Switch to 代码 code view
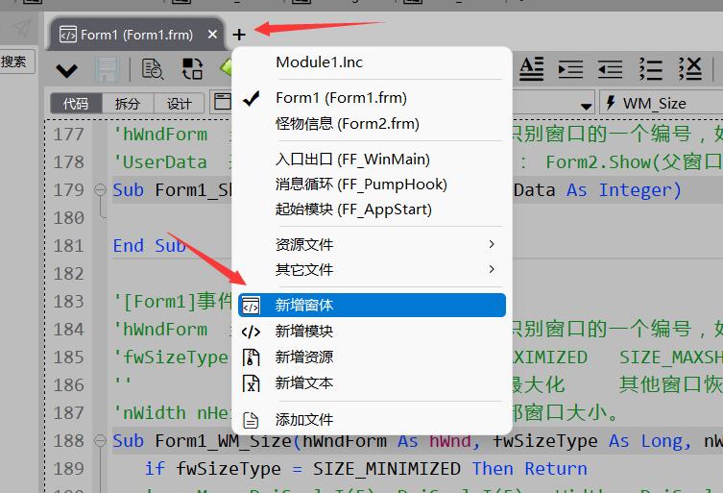The width and height of the screenshot is (723, 493). (76, 104)
